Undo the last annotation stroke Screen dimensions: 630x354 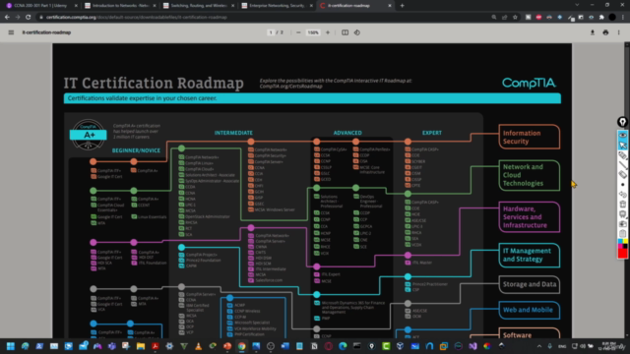622,195
